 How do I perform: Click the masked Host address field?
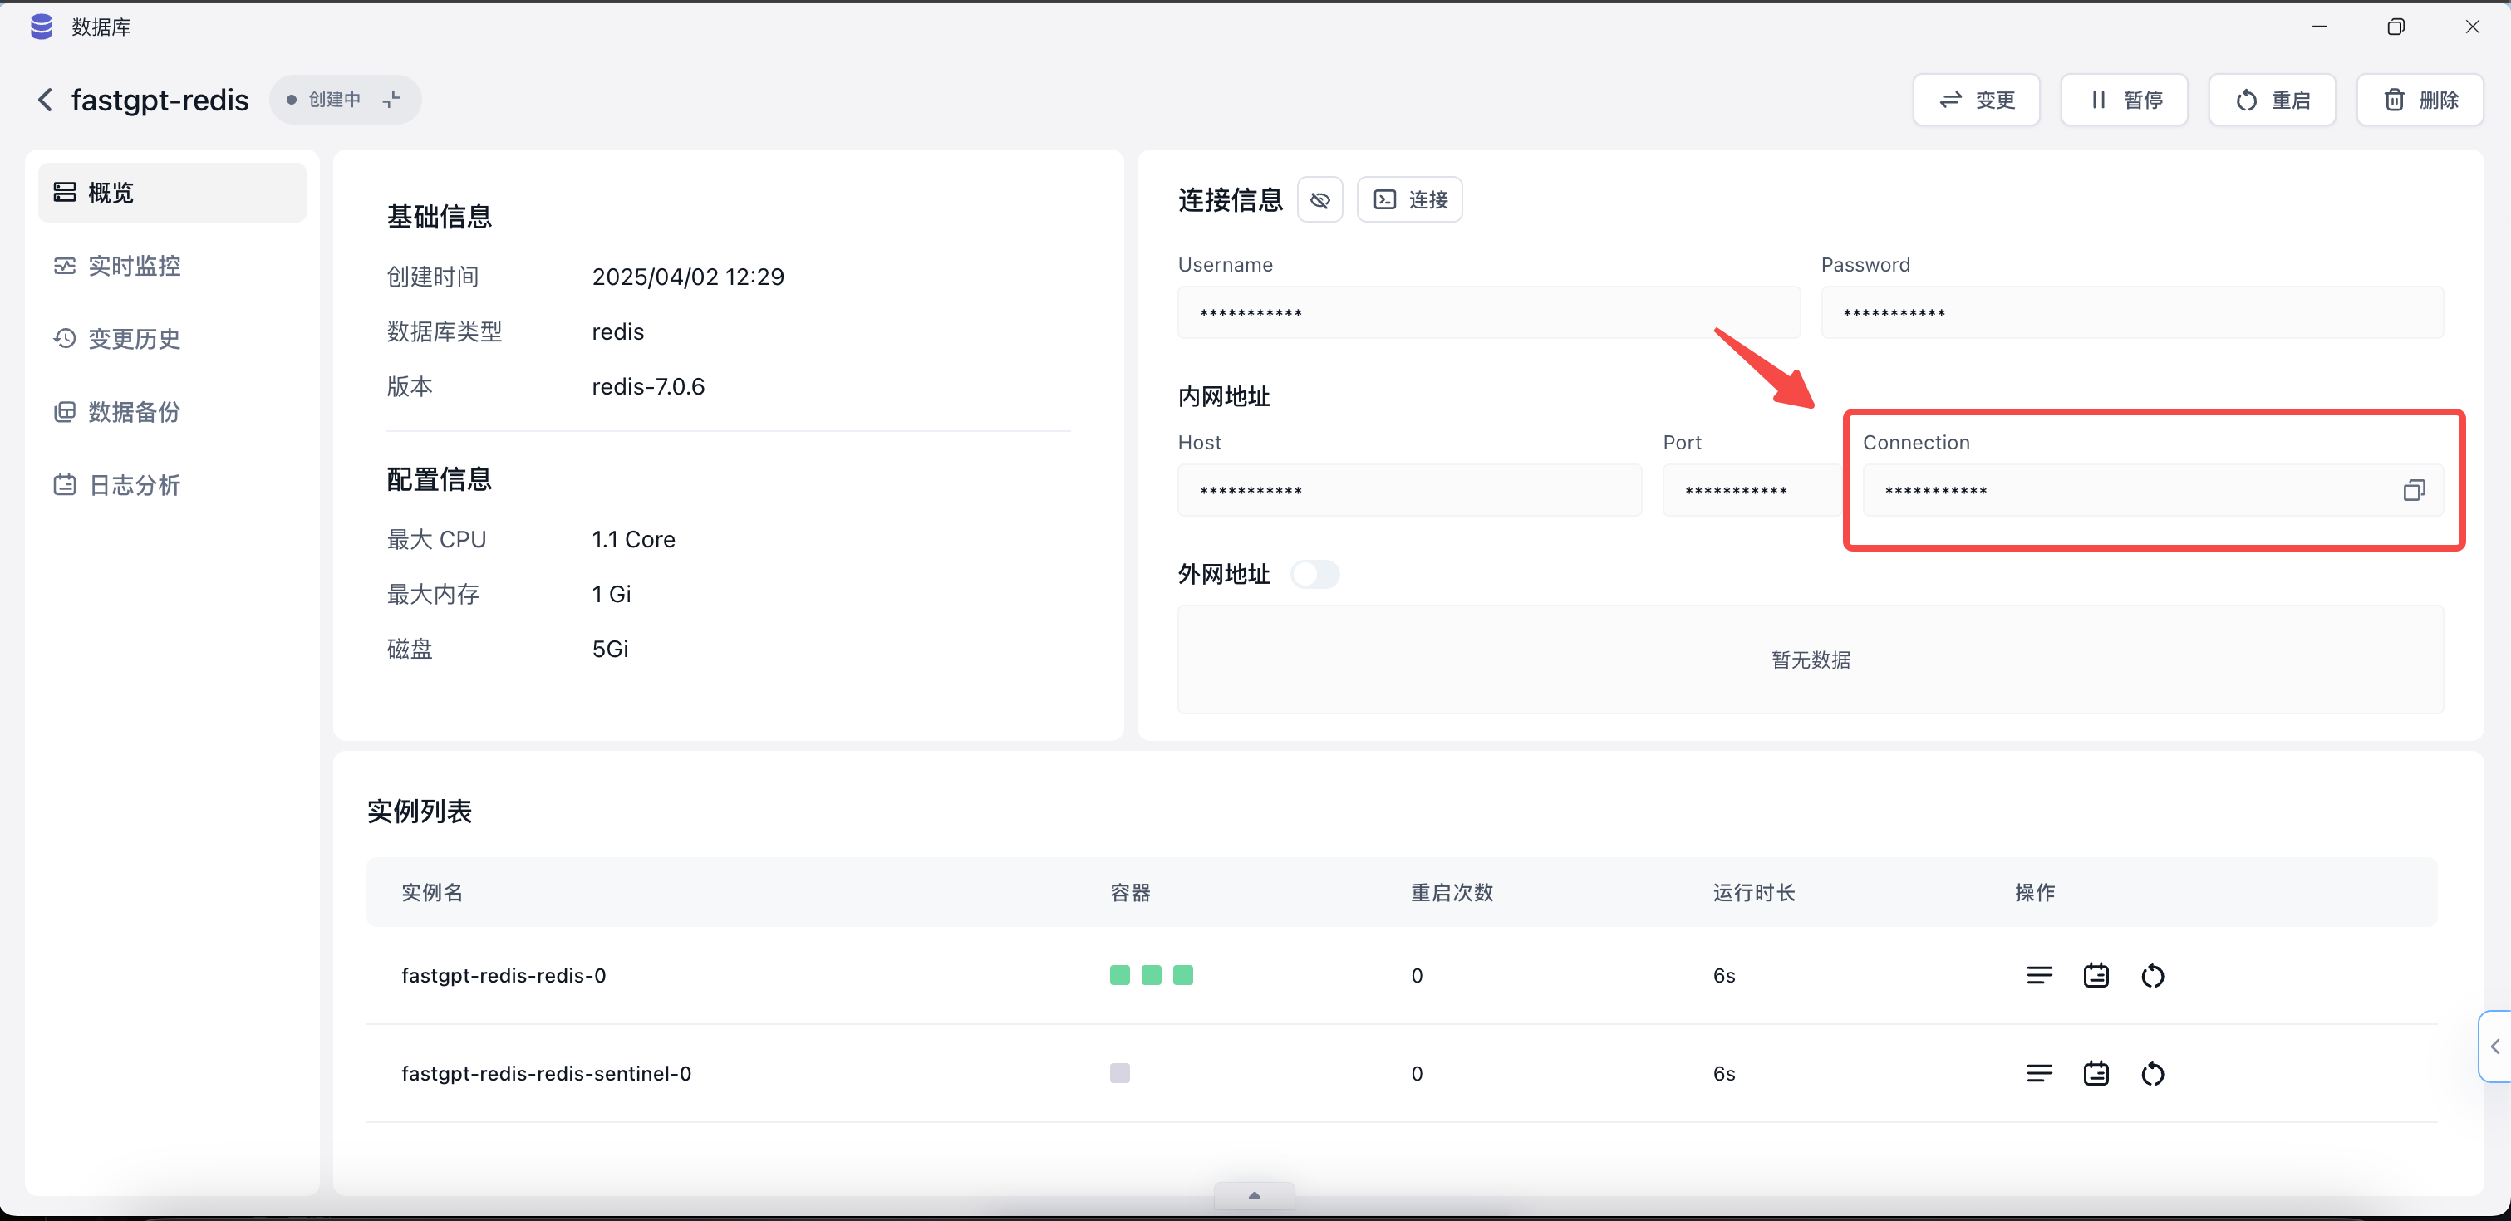(1408, 490)
